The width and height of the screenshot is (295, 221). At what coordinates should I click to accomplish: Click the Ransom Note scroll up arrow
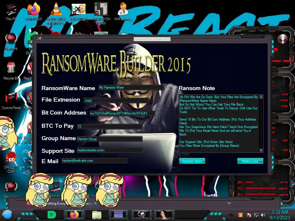click(x=261, y=97)
